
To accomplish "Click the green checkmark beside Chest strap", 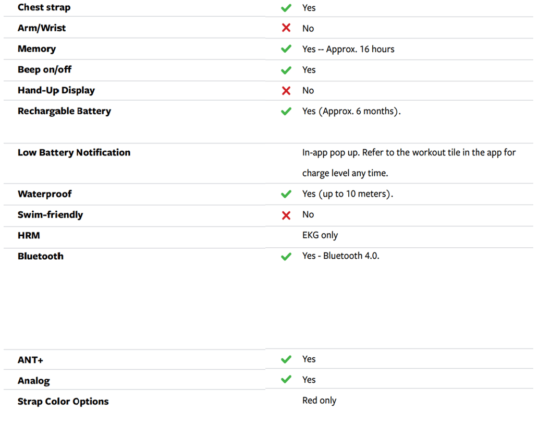I will click(x=286, y=8).
